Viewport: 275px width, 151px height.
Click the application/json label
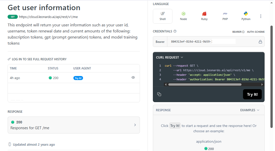coord(209,141)
